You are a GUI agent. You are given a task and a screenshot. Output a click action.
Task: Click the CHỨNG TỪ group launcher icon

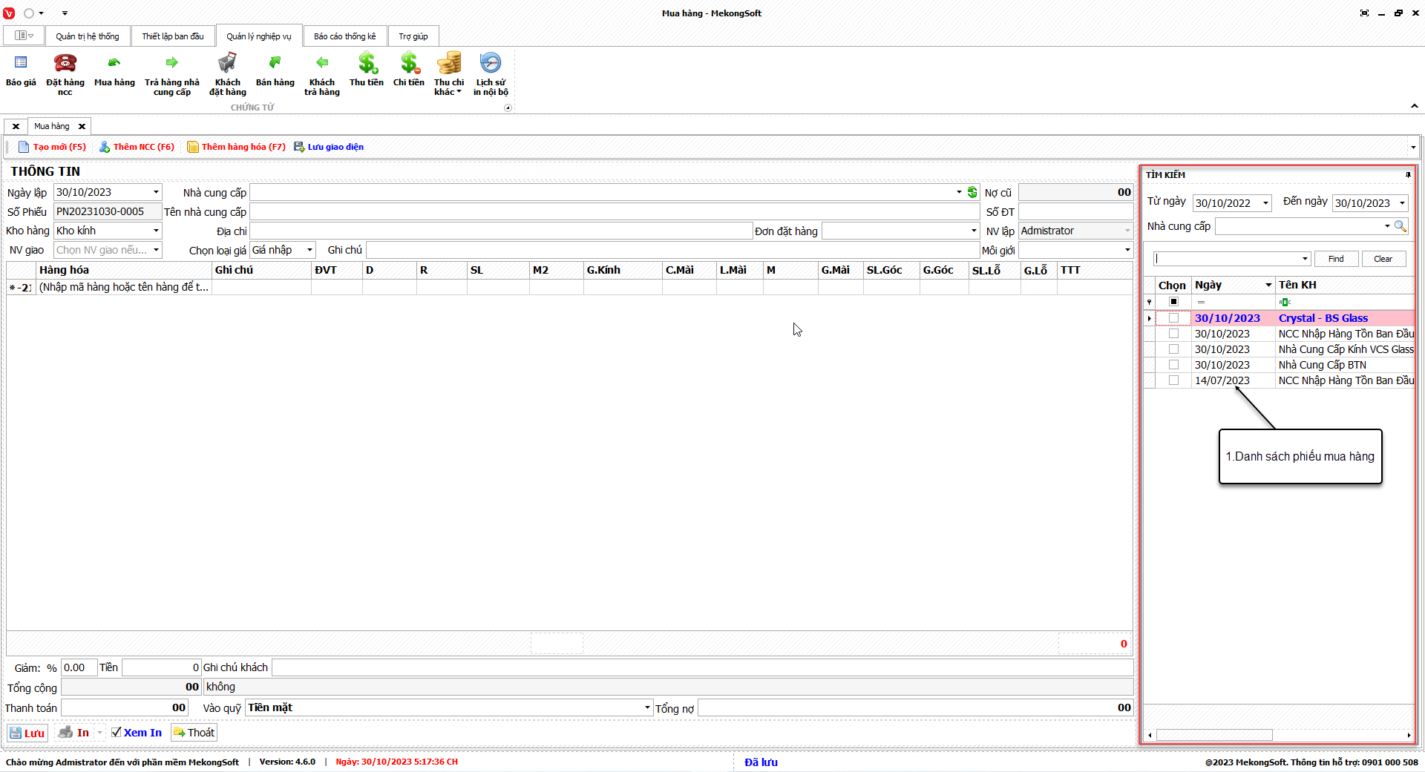point(508,108)
